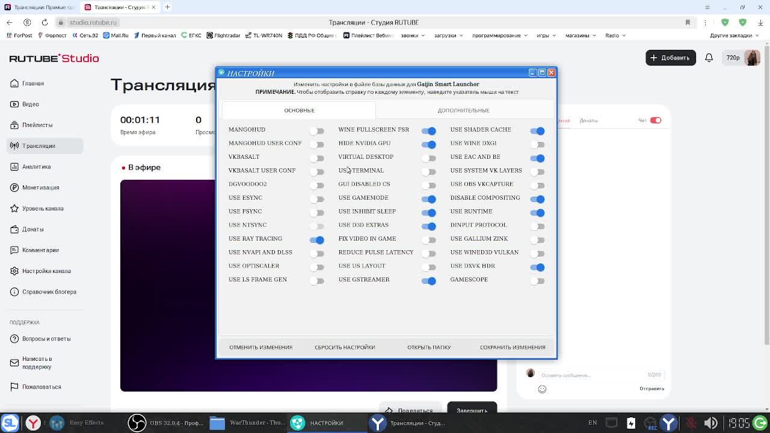Screen dimensions: 770x433
Task: Expand the Radio bookmarks folder
Action: point(615,35)
